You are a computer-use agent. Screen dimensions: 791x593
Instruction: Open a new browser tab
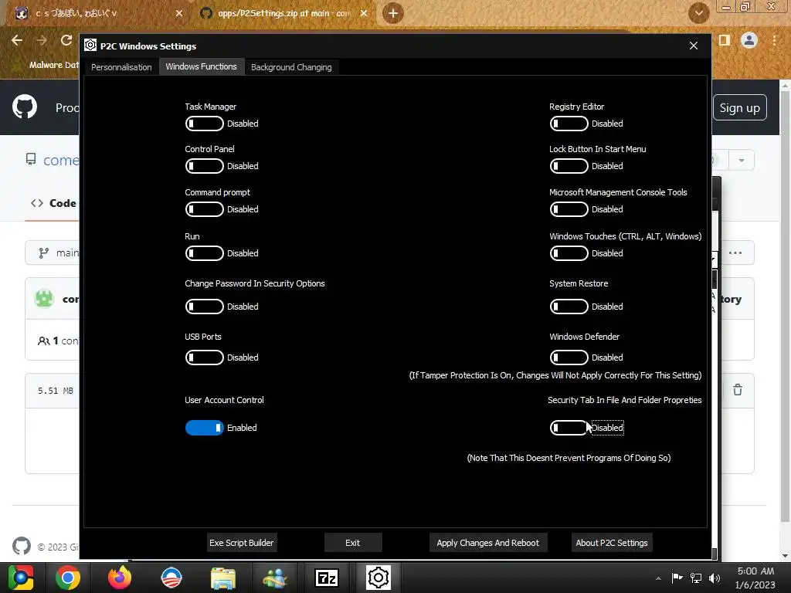point(393,13)
